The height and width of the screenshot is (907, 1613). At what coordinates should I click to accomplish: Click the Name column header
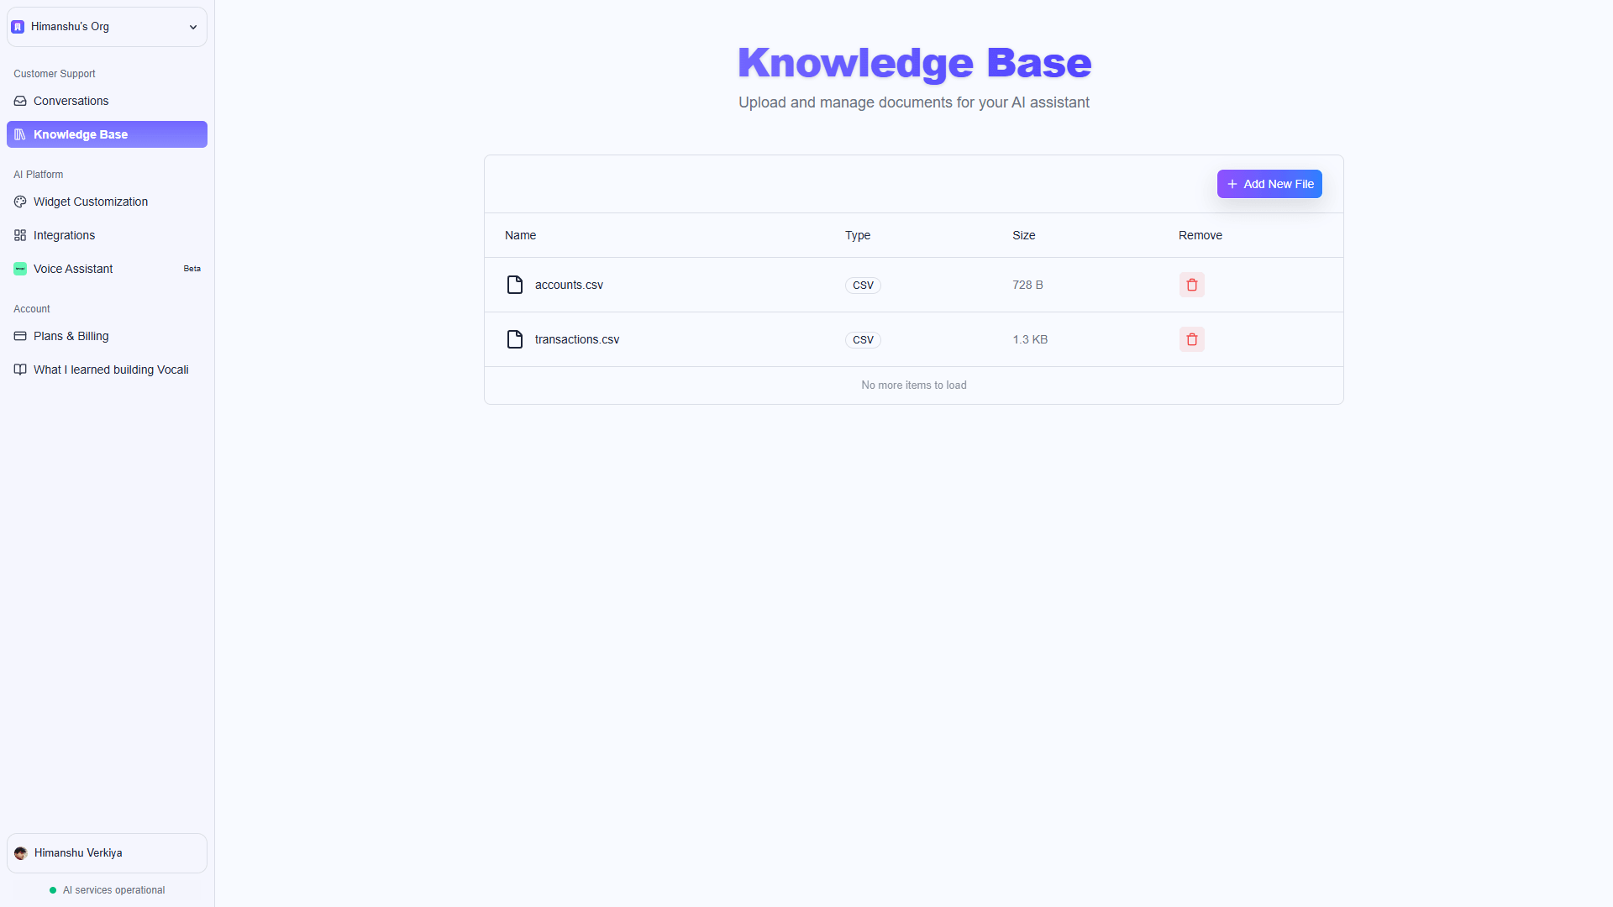click(x=520, y=235)
